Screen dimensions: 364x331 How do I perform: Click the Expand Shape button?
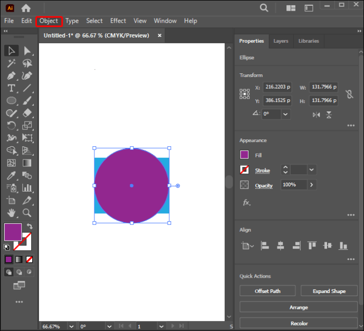[329, 291]
